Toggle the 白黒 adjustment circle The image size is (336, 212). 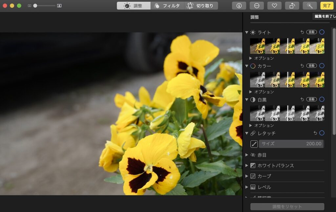(322, 99)
